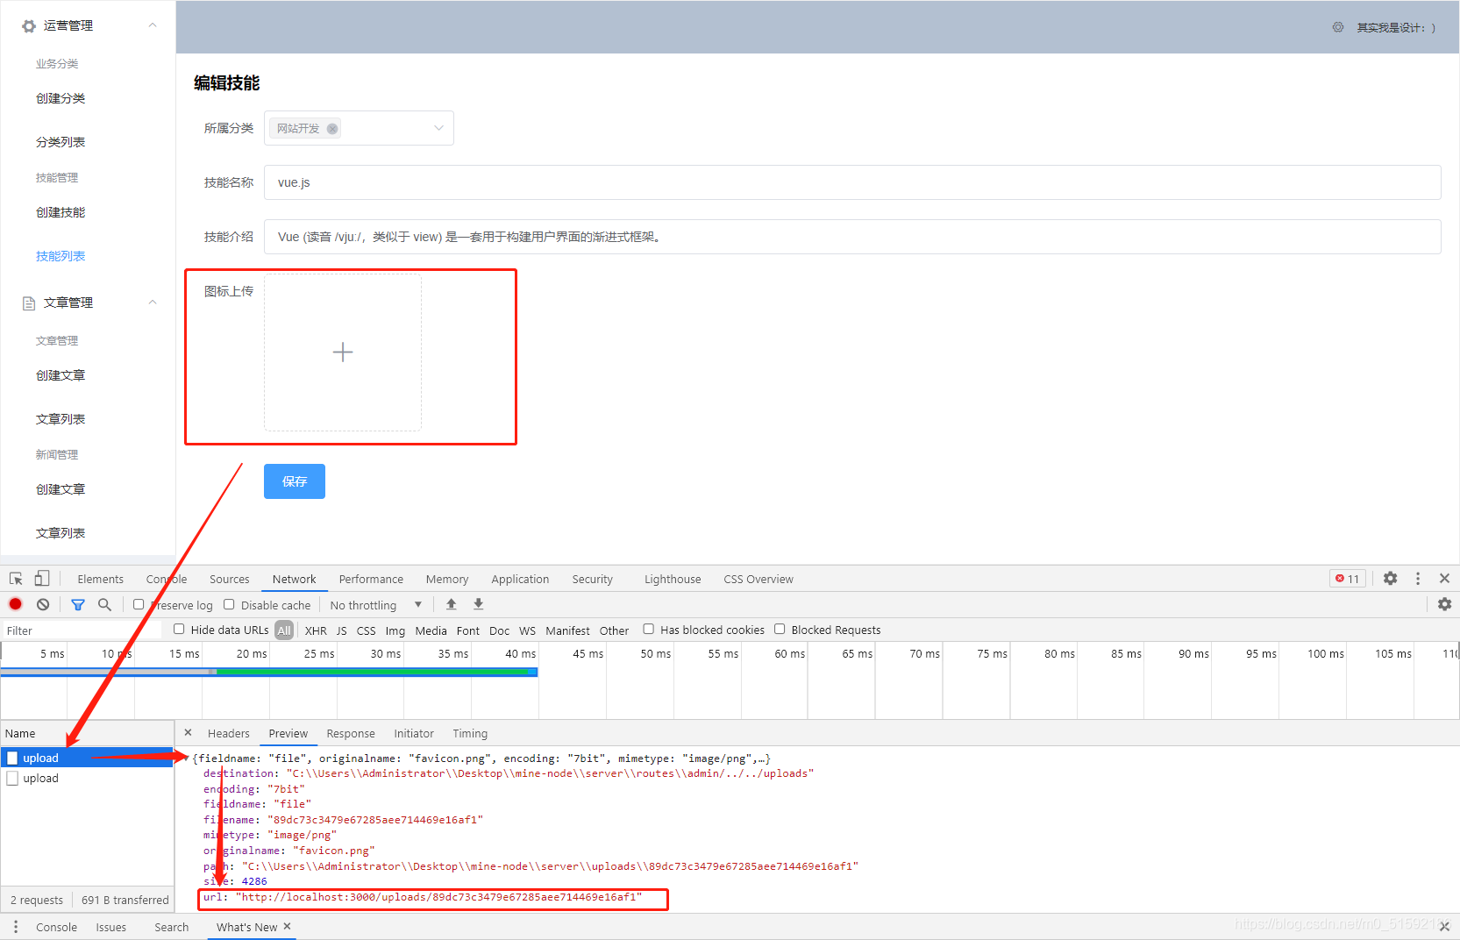This screenshot has width=1460, height=940.
Task: Filter requests by Img type
Action: point(395,630)
